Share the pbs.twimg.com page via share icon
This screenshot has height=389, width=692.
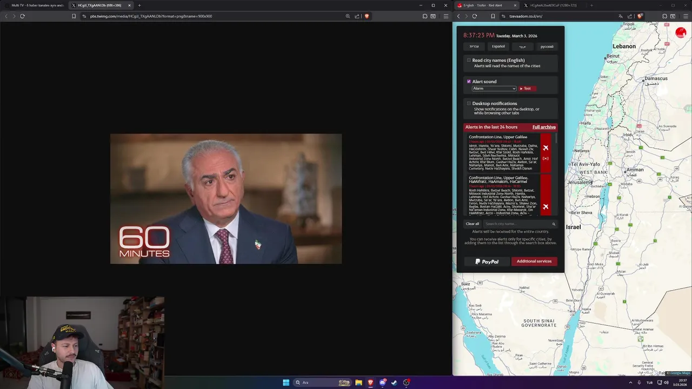pyautogui.click(x=357, y=16)
